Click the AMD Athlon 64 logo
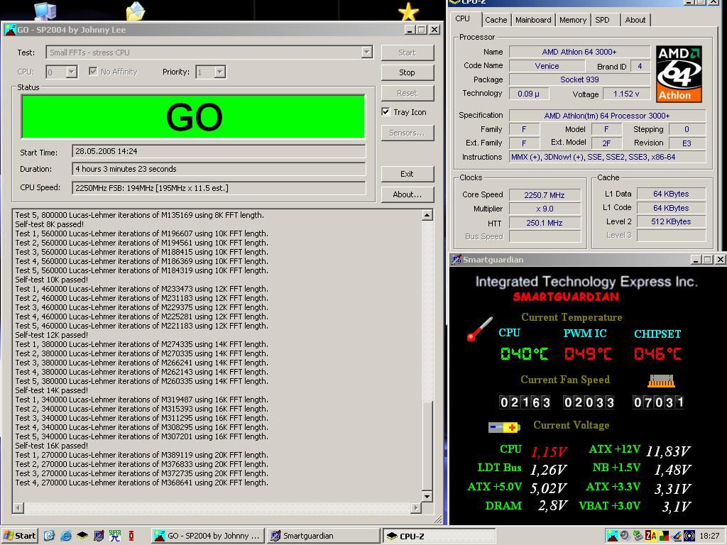This screenshot has width=727, height=545. 679,74
